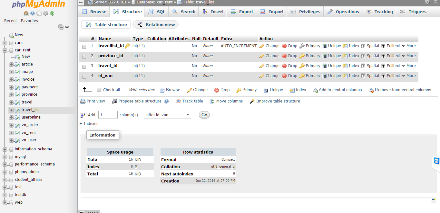The image size is (440, 213).
Task: Select the useronline table in the tree
Action: click(x=31, y=117)
